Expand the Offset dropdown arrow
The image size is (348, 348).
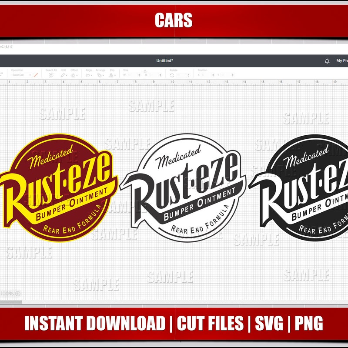pyautogui.click(x=77, y=75)
